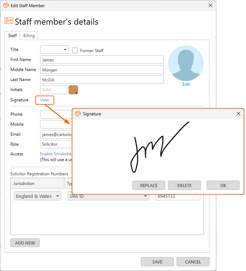Image resolution: width=246 pixels, height=271 pixels.
Task: Click the First Name field containing James
Action: [x=102, y=60]
